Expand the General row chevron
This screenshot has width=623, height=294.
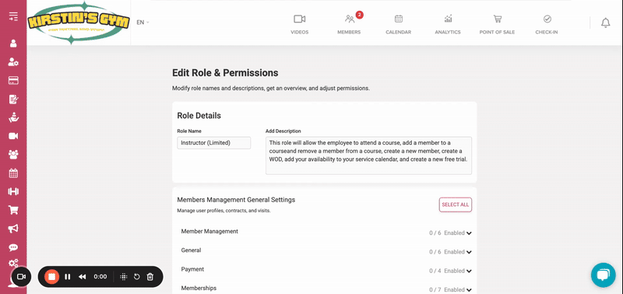tap(470, 252)
